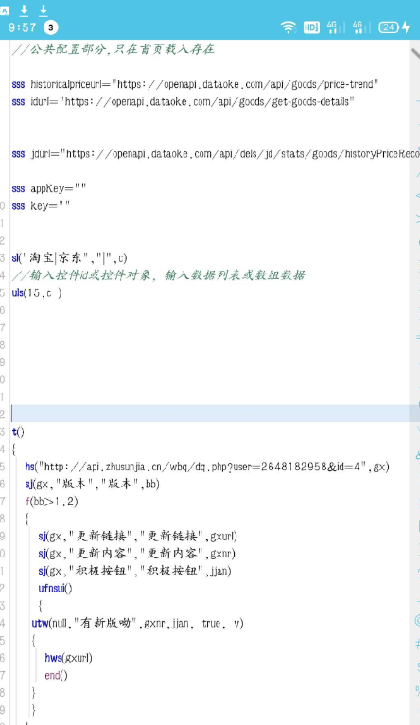Insert the % symbol from side bar
This screenshot has height=725, width=420.
[x=417, y=691]
